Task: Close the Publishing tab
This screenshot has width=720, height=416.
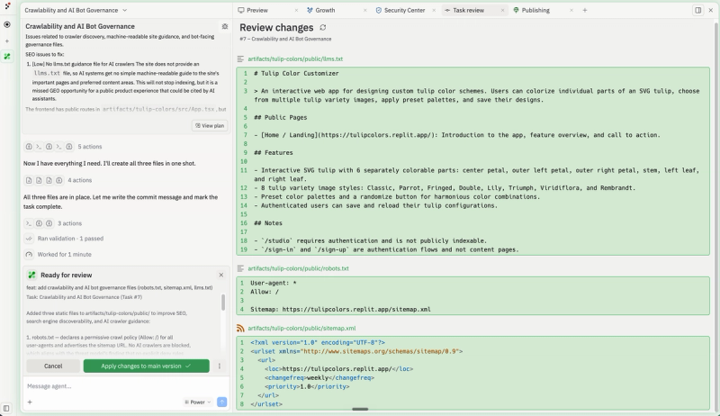Action: click(571, 10)
